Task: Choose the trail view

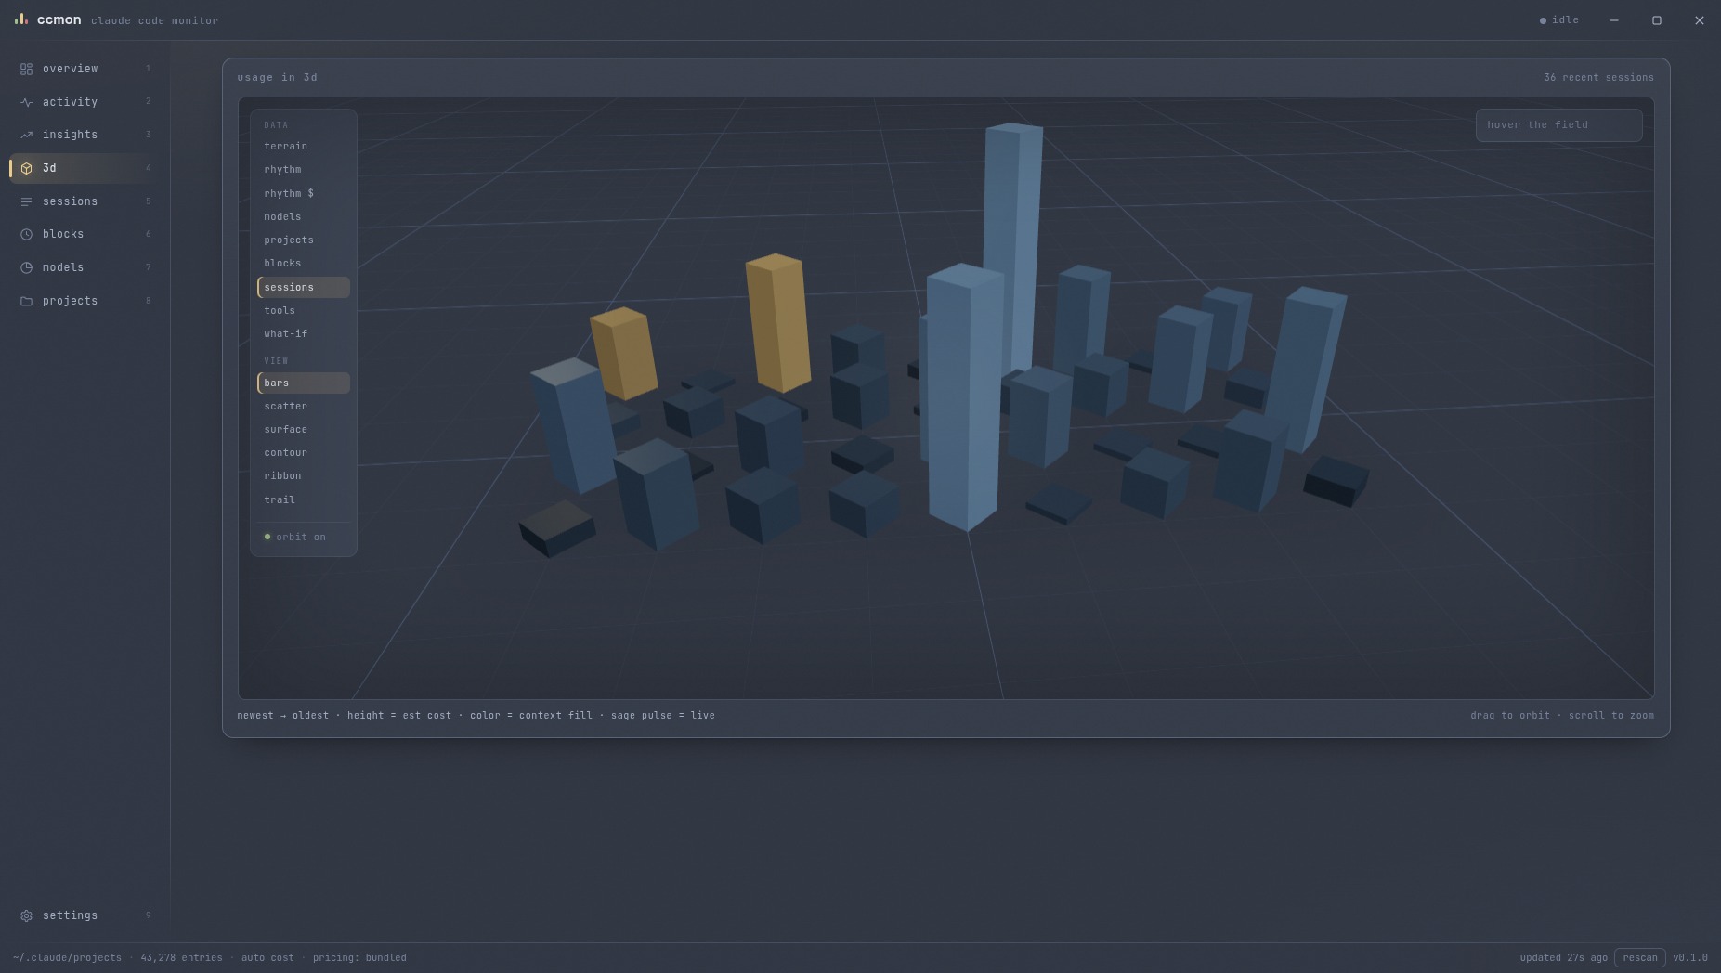Action: coord(304,499)
